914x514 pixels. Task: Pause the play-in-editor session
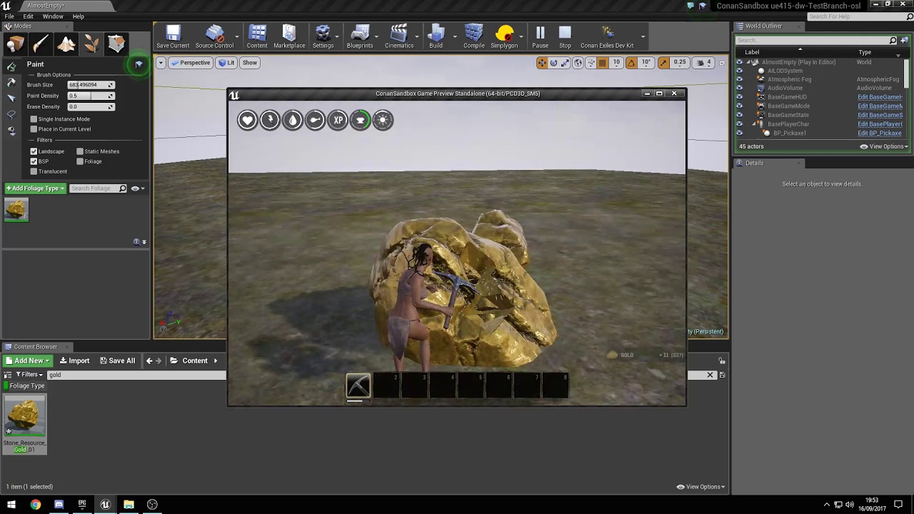pyautogui.click(x=540, y=37)
